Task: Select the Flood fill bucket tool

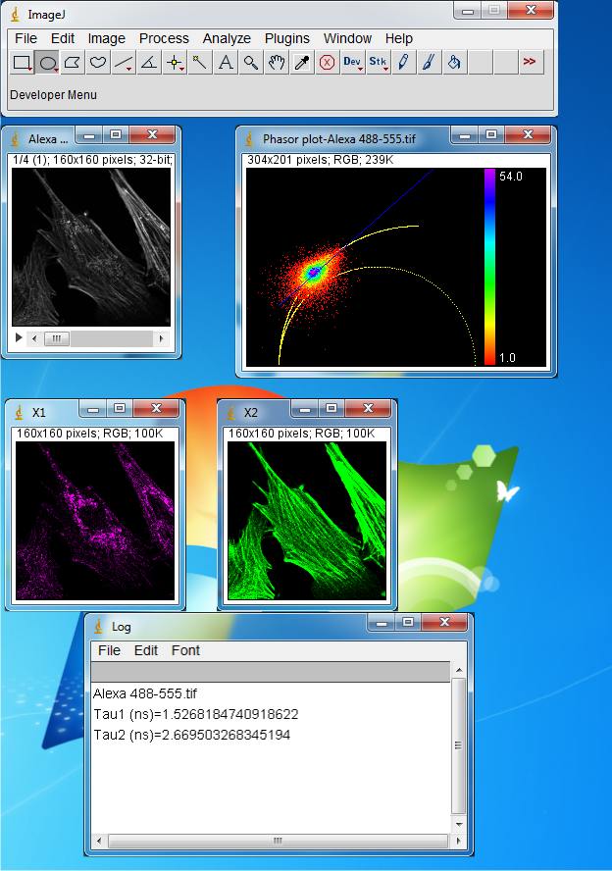Action: pos(454,62)
